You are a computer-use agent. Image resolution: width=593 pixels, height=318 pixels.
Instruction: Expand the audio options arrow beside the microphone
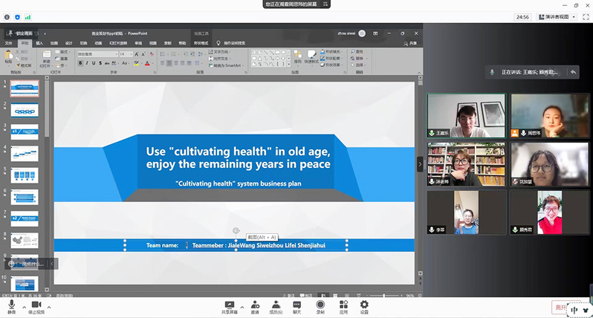24,306
